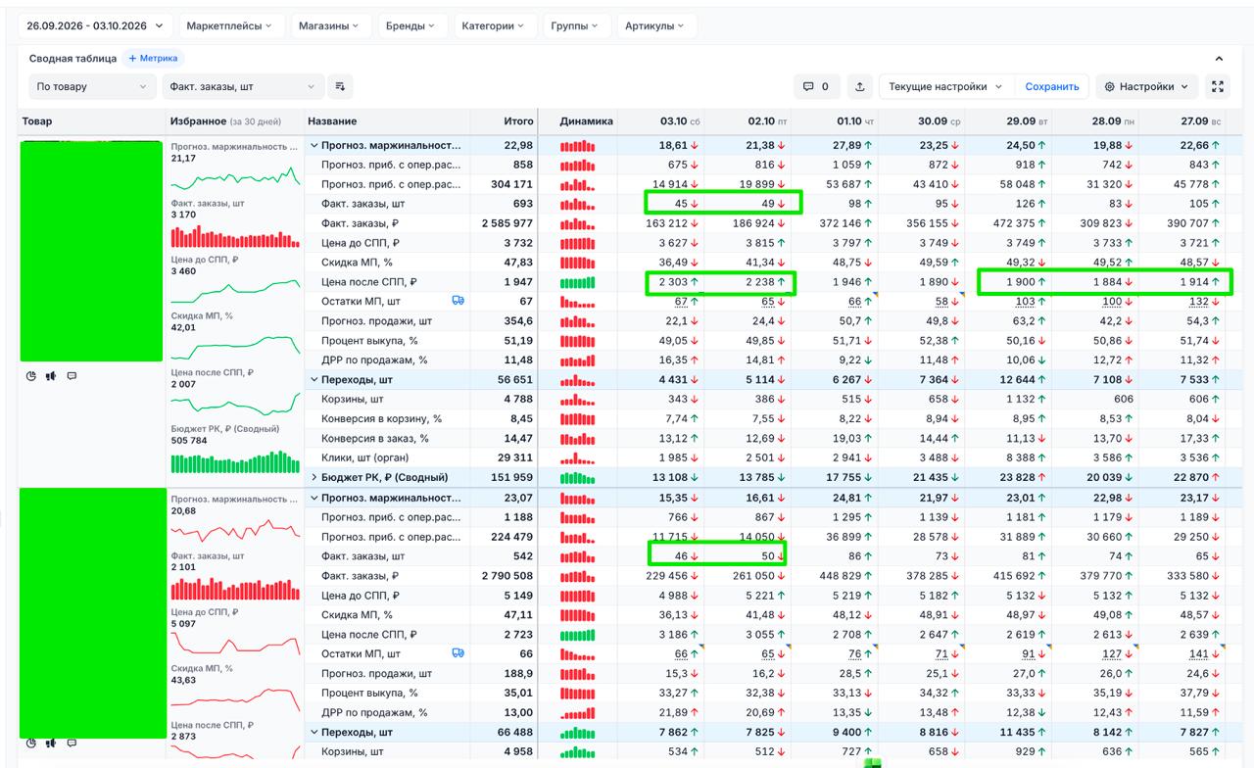The width and height of the screenshot is (1254, 768).
Task: Open the Магазины filter
Action: (x=330, y=25)
